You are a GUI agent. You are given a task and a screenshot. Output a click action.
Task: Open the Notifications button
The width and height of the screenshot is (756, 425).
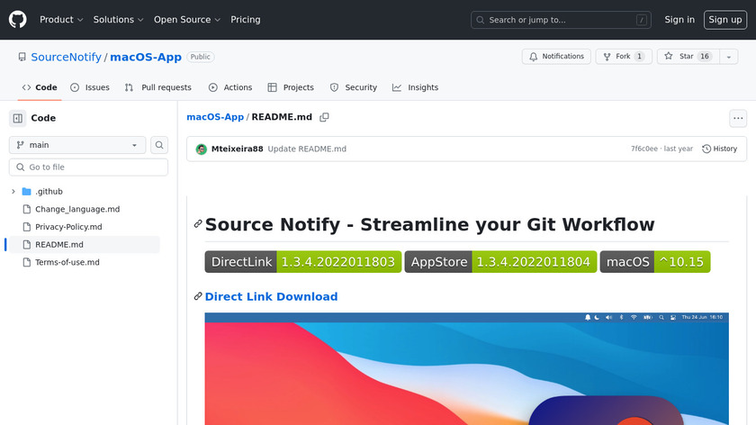pyautogui.click(x=556, y=56)
